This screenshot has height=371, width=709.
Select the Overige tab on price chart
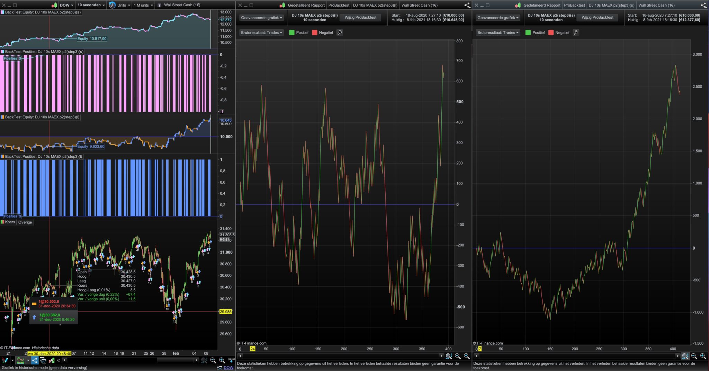(25, 222)
